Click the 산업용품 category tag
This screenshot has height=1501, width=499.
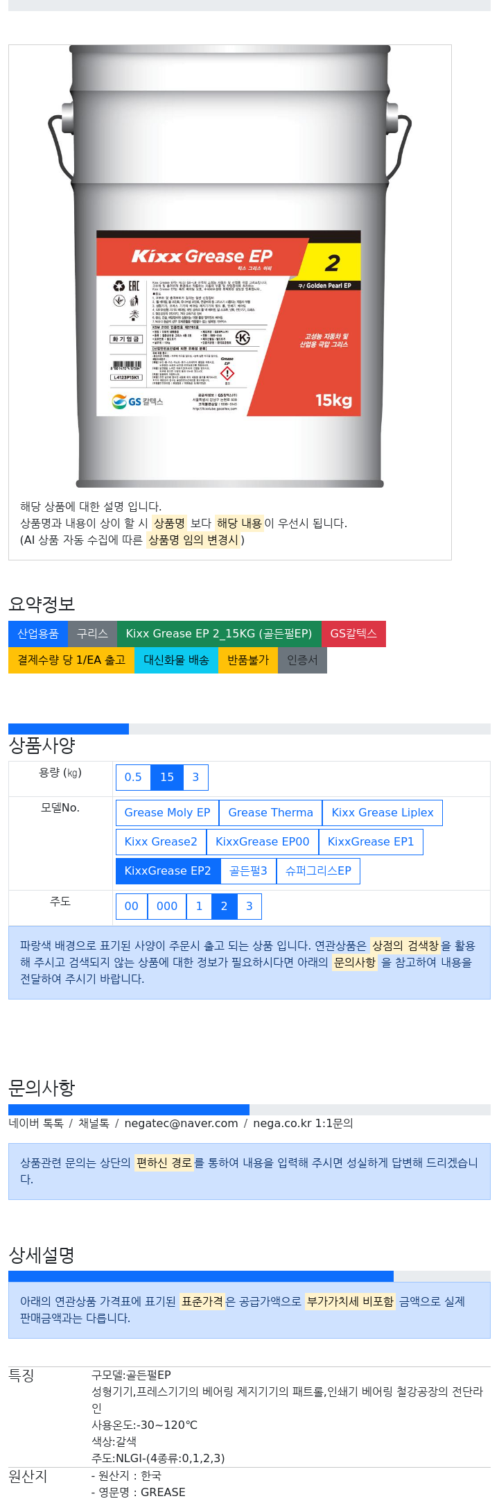pyautogui.click(x=38, y=633)
